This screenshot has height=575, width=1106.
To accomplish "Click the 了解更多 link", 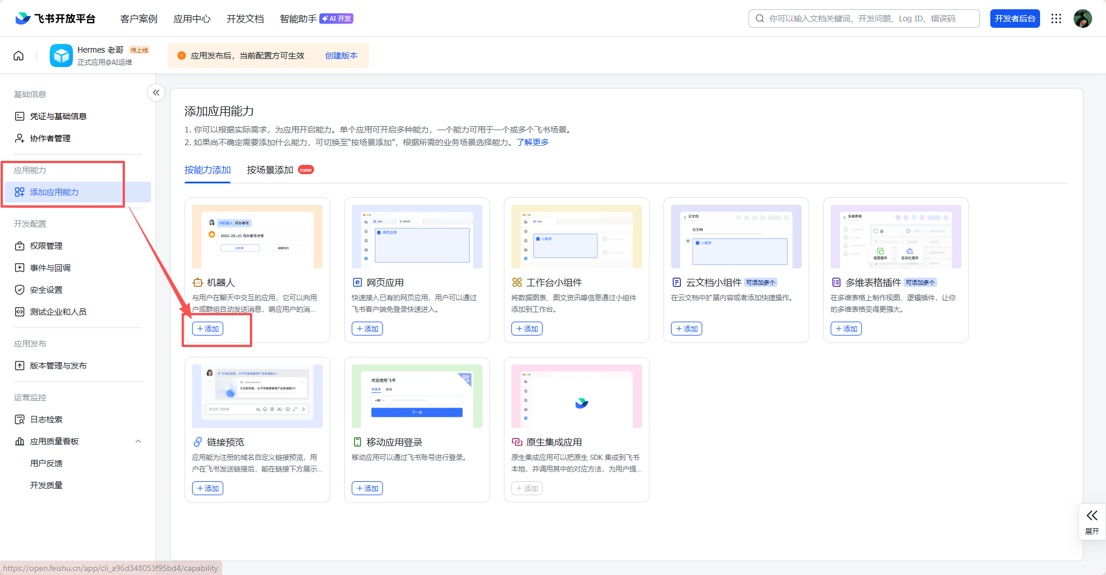I will 533,142.
